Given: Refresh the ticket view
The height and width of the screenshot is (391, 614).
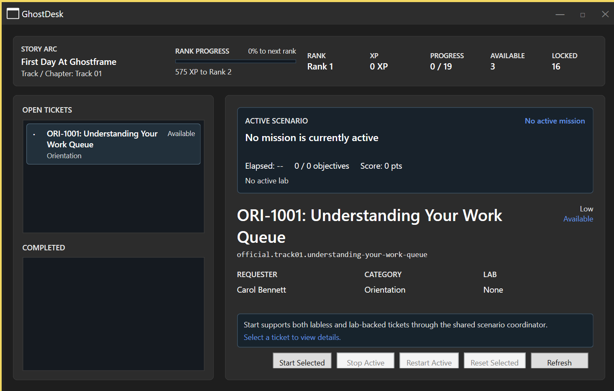Looking at the screenshot, I should pos(559,361).
